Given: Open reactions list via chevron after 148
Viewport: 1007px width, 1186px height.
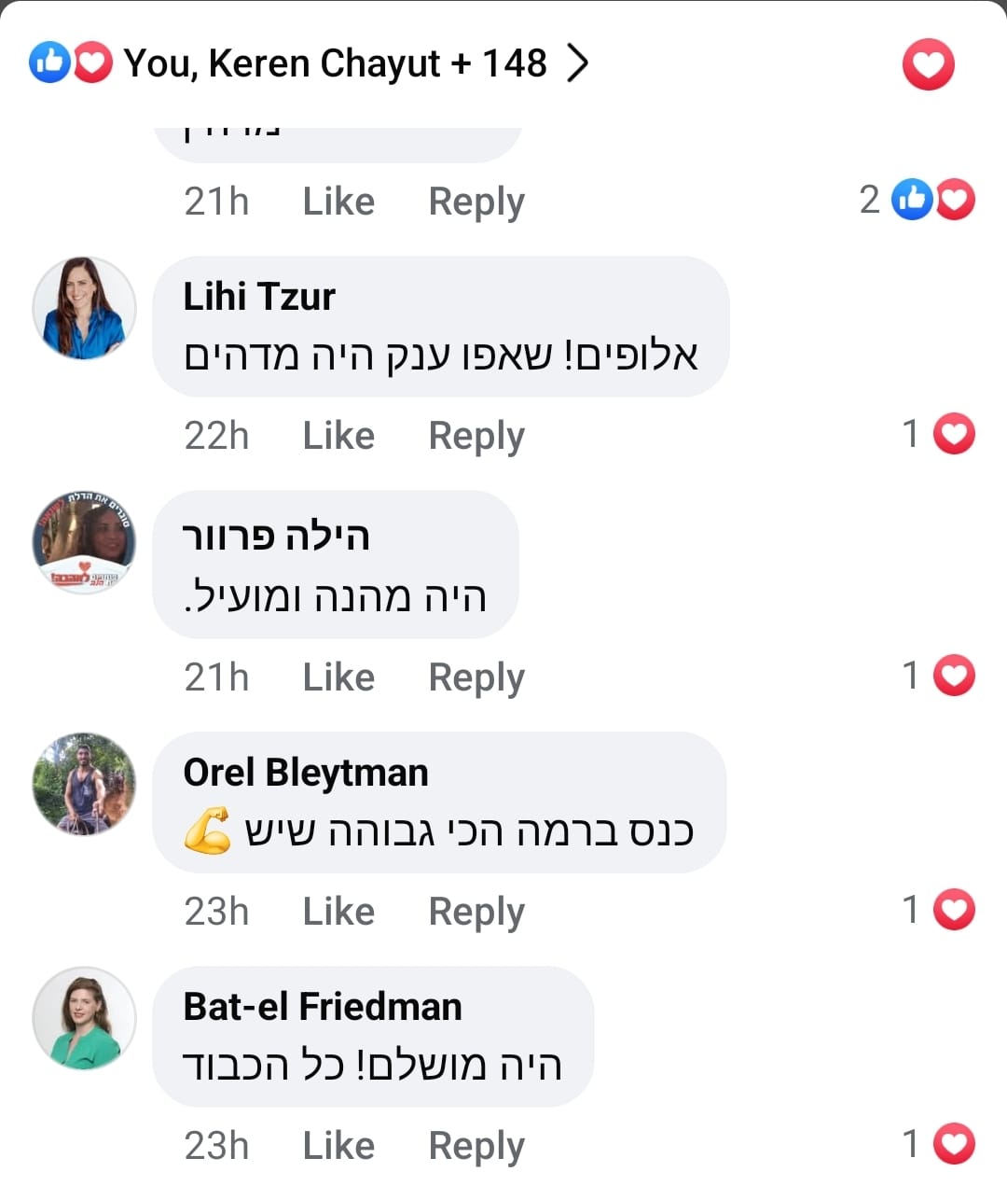Looking at the screenshot, I should [x=578, y=63].
